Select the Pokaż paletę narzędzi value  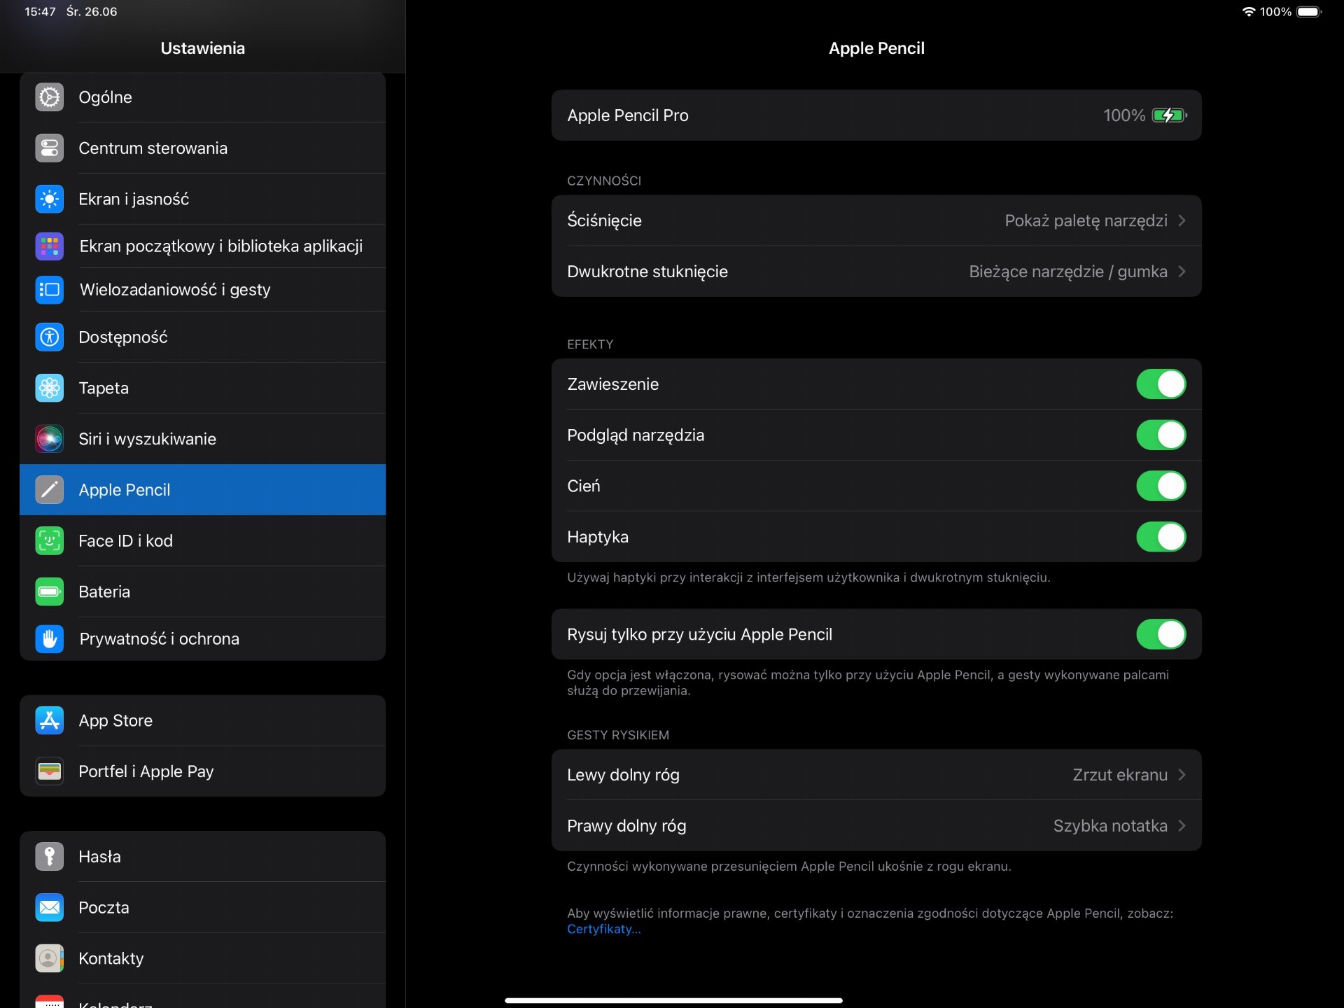[1086, 221]
